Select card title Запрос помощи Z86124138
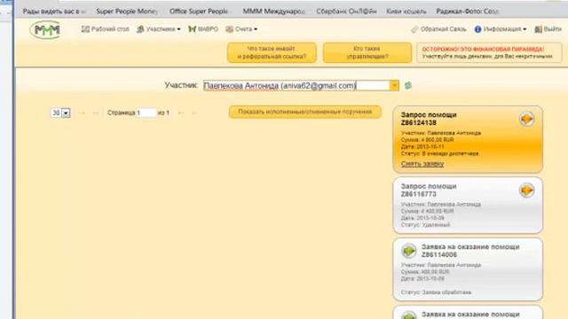The height and width of the screenshot is (319, 568). [x=429, y=119]
